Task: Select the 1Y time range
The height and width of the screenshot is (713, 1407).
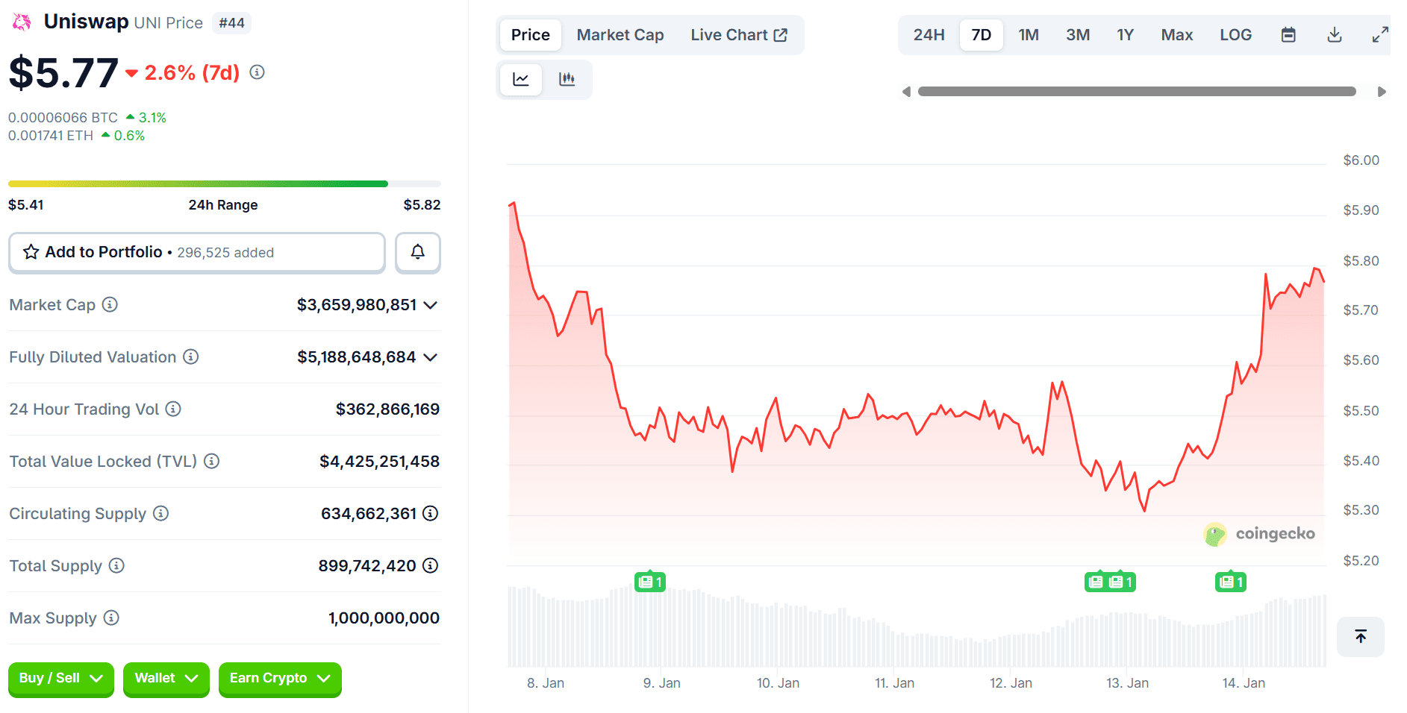Action: tap(1125, 35)
